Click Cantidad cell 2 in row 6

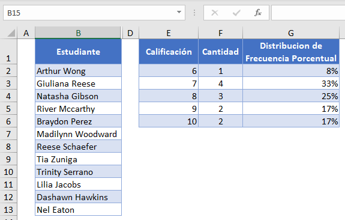coord(220,121)
